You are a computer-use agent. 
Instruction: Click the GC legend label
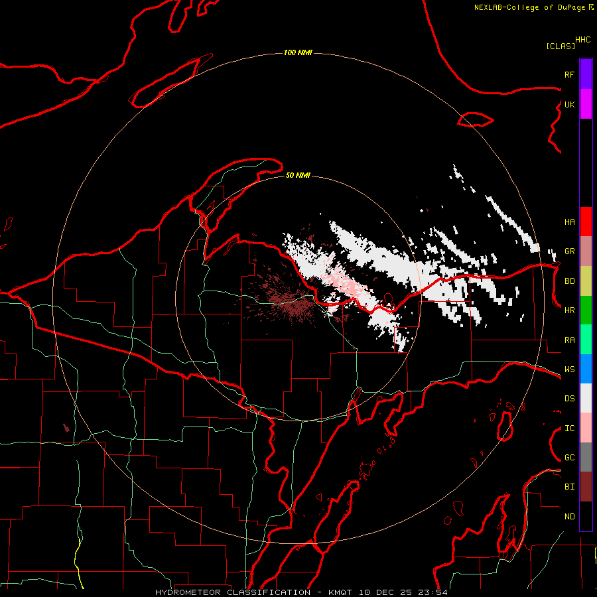pyautogui.click(x=569, y=458)
